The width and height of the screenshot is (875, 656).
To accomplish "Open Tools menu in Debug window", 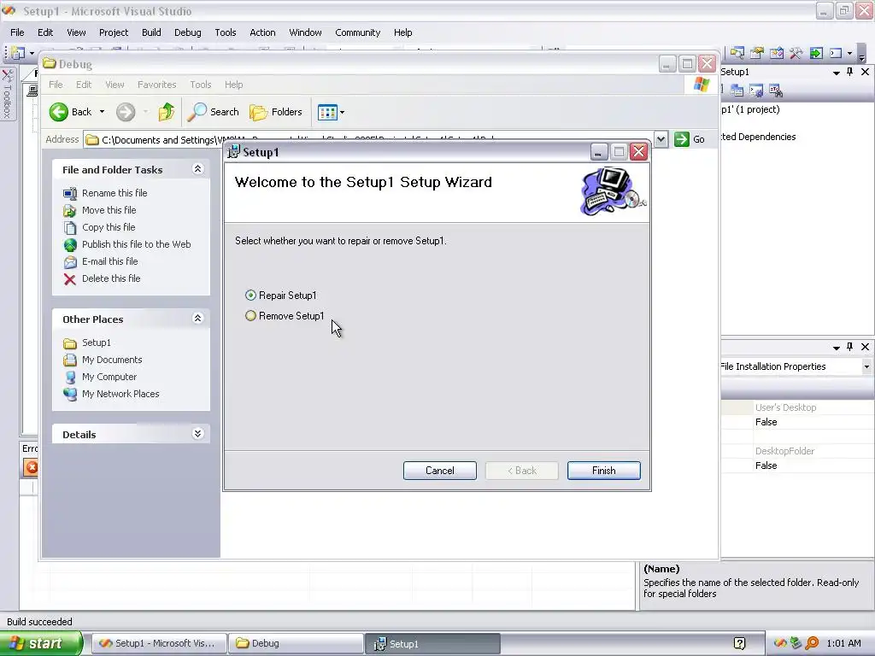I will 200,85.
